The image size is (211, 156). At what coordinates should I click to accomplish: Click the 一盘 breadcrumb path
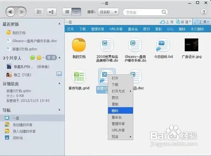coord(69,22)
